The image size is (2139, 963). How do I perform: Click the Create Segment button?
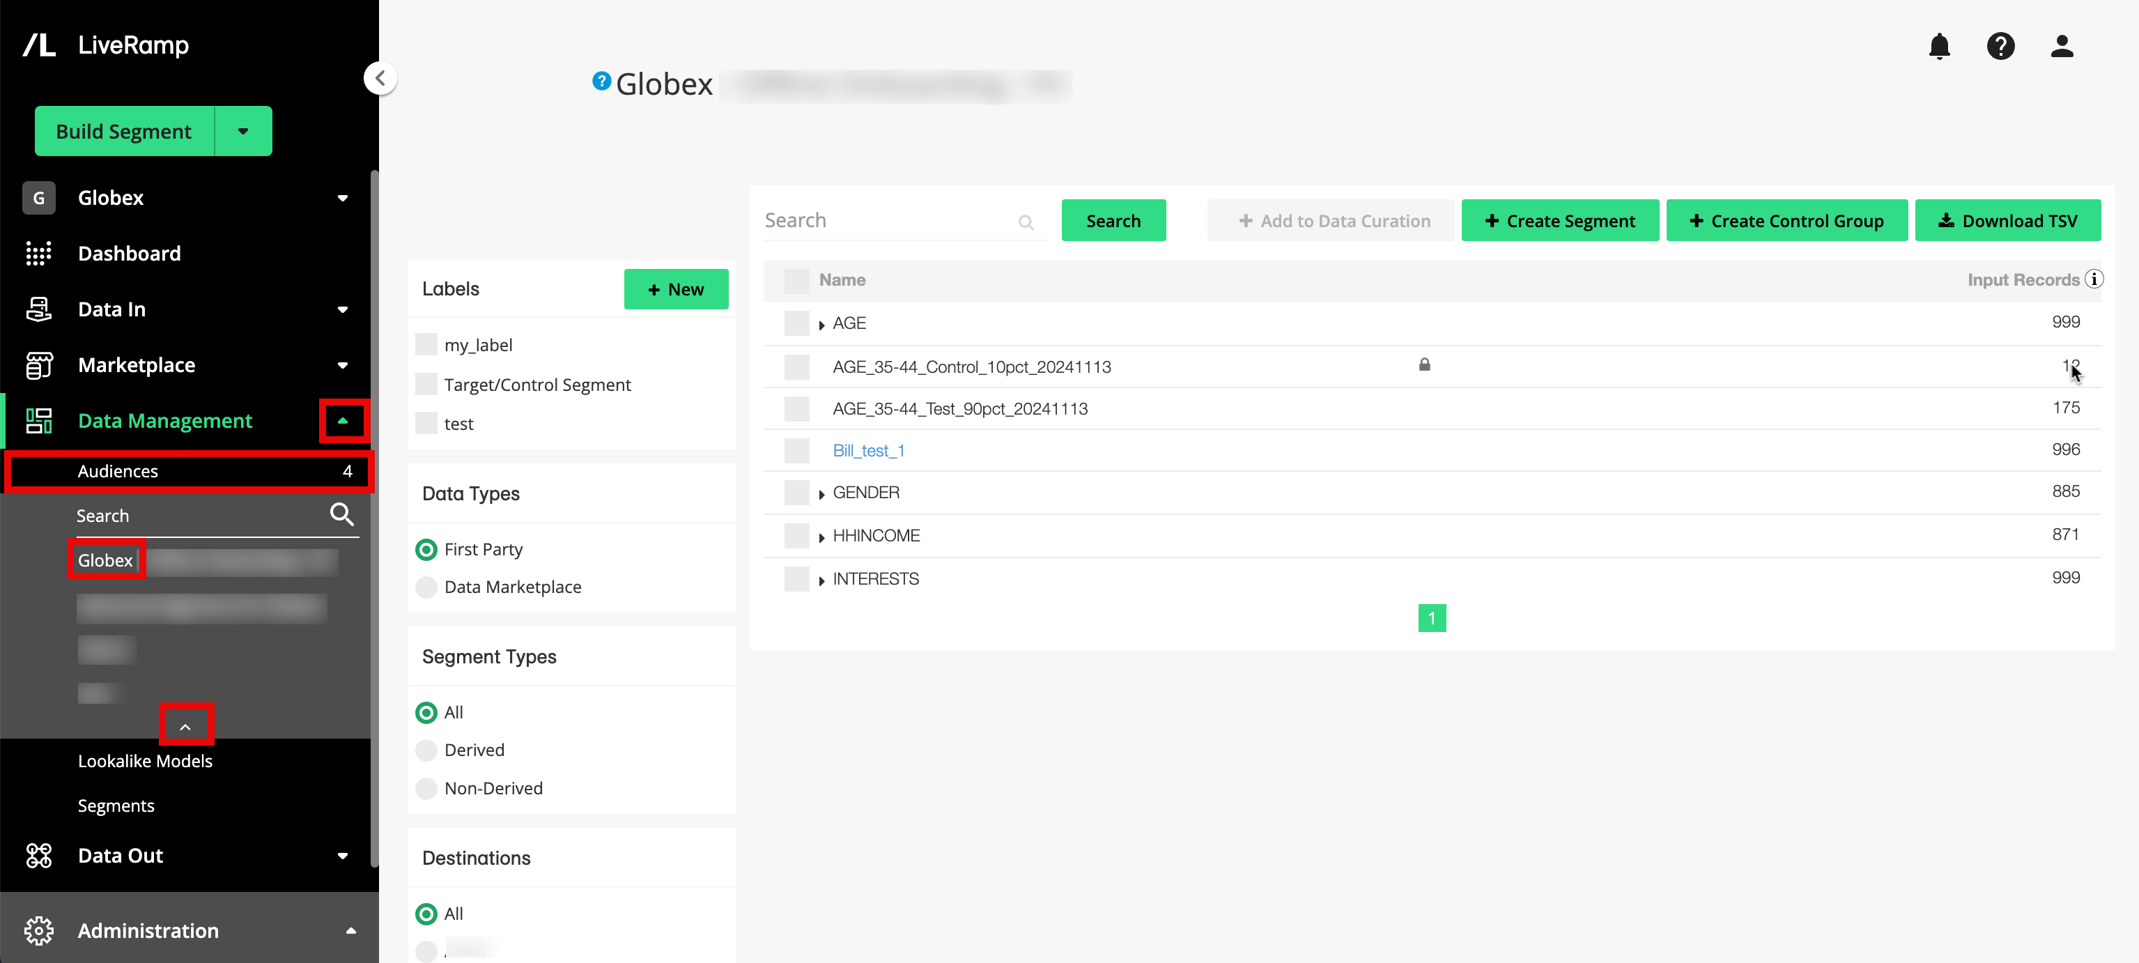[x=1559, y=220]
